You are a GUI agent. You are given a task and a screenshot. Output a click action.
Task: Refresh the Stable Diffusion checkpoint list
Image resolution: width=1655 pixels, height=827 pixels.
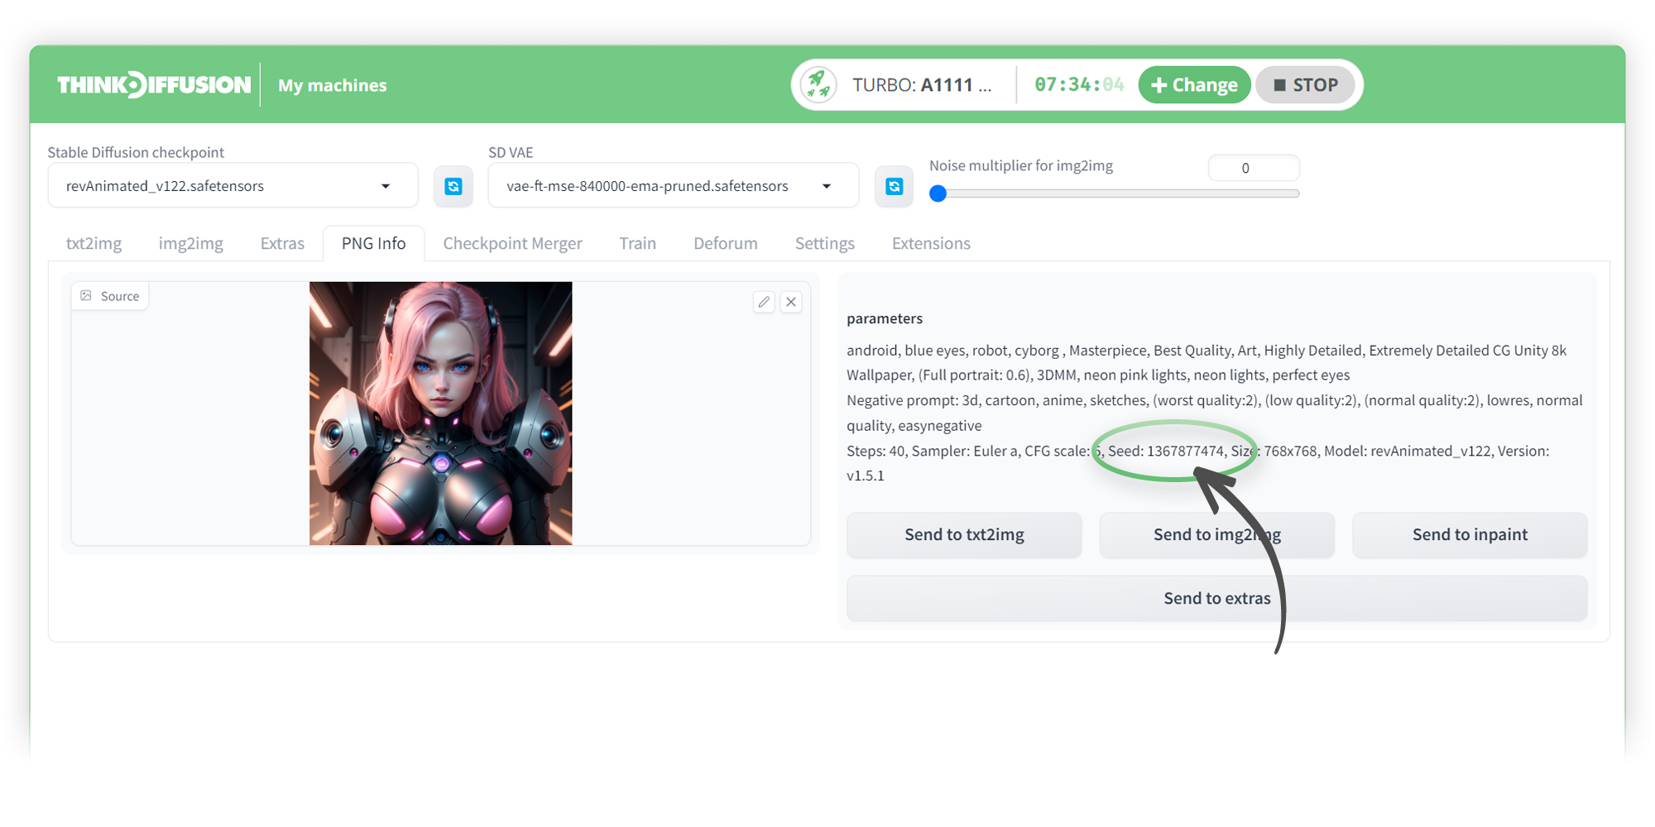(453, 186)
